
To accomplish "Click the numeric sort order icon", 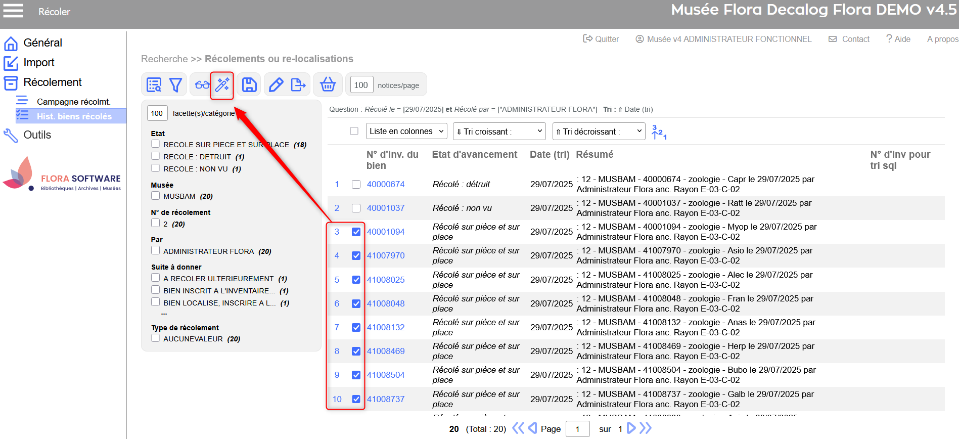I will 659,132.
